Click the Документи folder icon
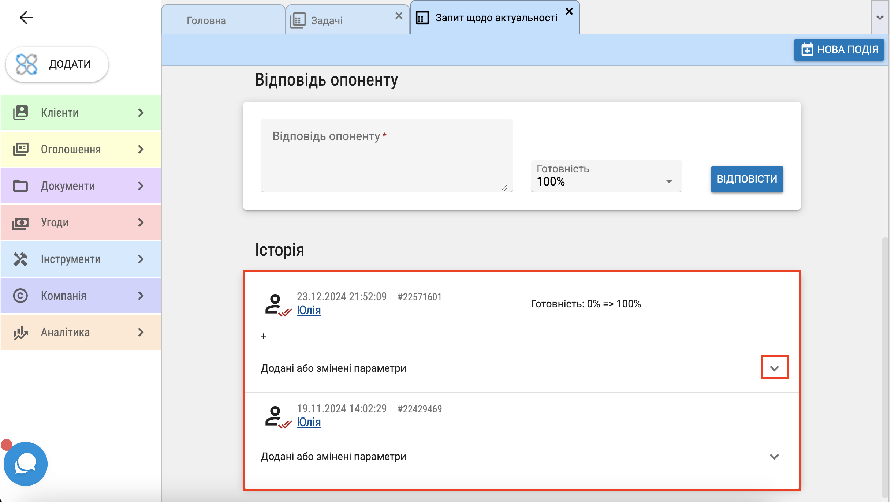891x502 pixels. pyautogui.click(x=20, y=186)
